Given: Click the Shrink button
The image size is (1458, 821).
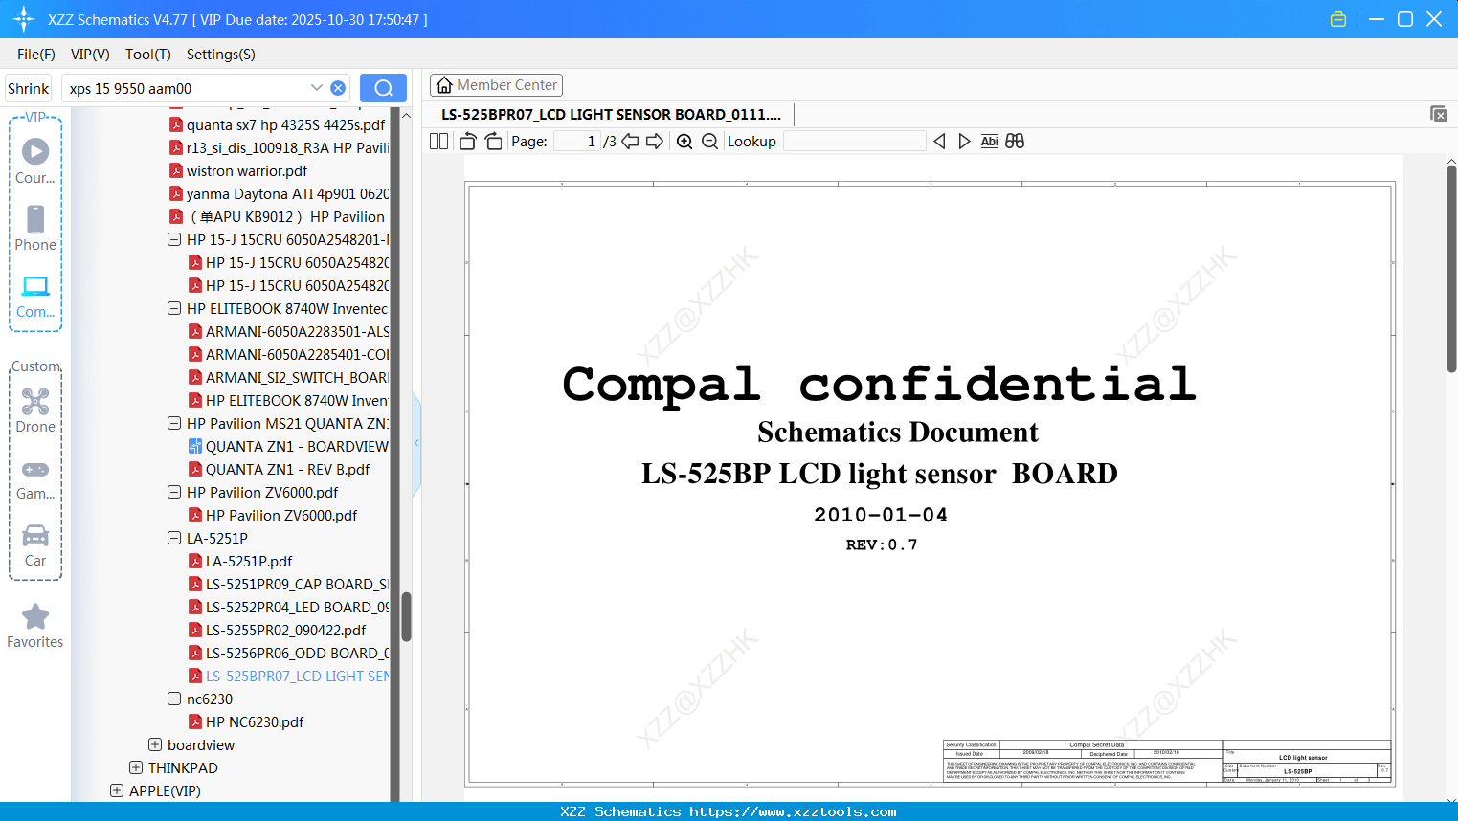Looking at the screenshot, I should point(29,88).
